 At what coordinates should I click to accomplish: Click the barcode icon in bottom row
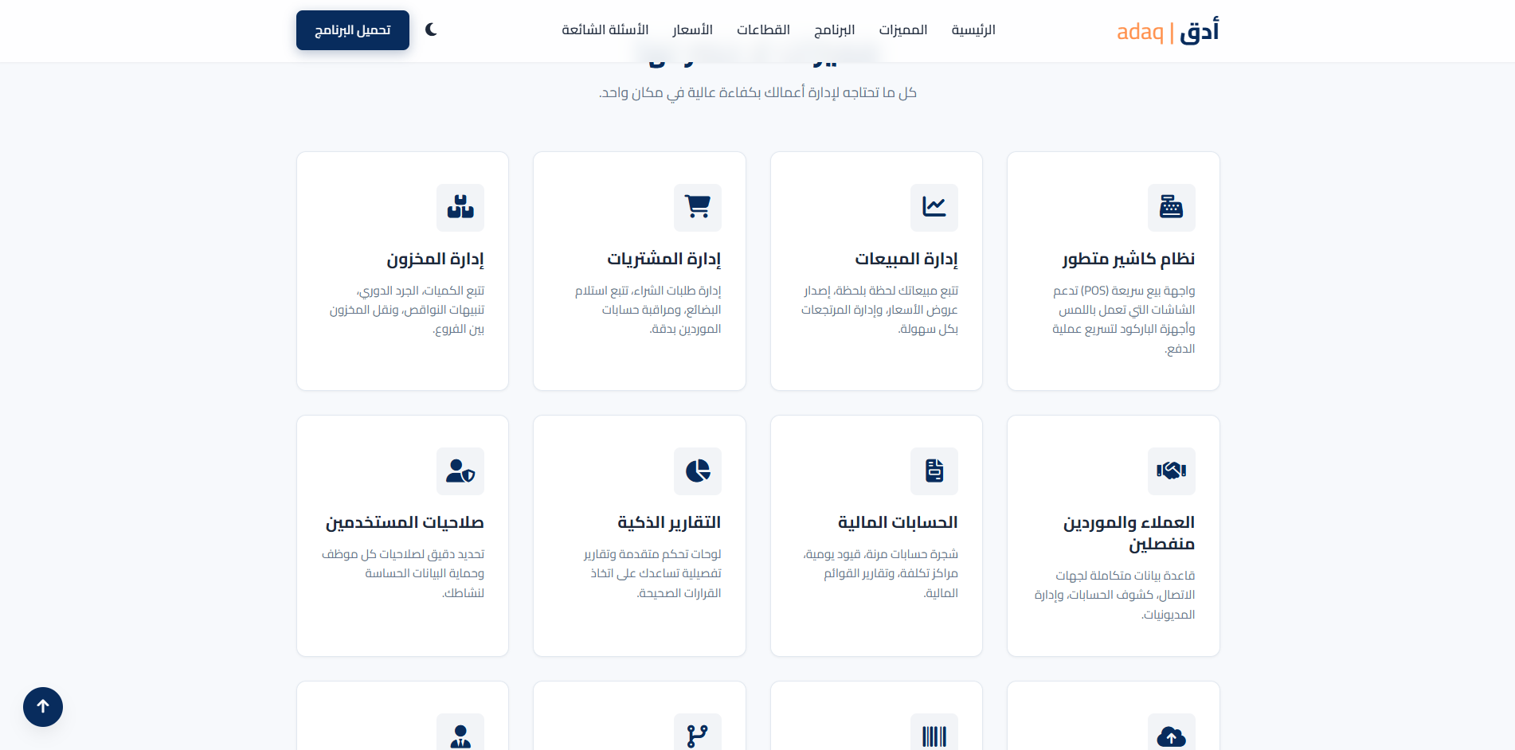click(934, 735)
